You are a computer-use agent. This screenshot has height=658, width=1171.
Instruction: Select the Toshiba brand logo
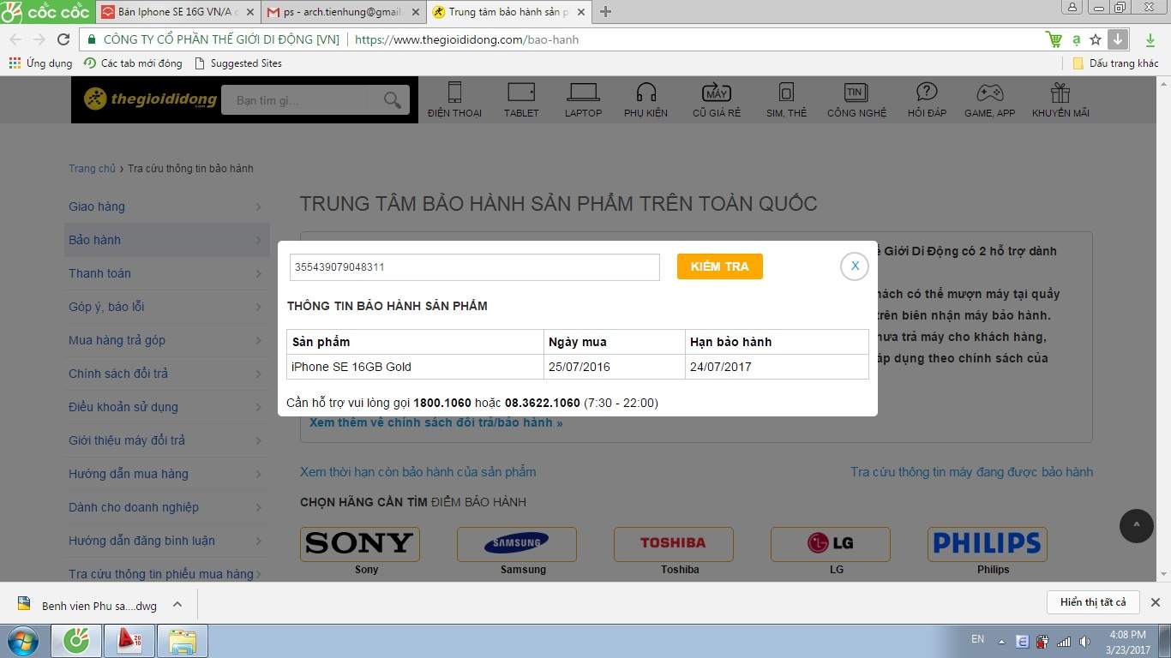coord(674,544)
